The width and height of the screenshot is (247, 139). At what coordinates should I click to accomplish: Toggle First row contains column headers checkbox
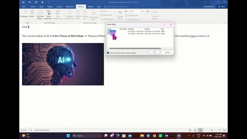[x=108, y=53]
